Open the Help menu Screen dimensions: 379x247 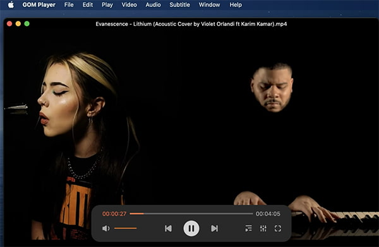tap(236, 5)
